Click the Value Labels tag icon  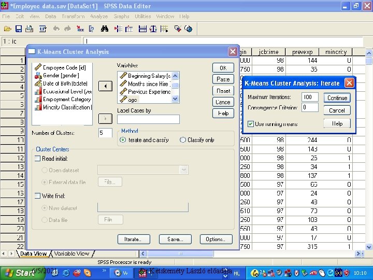click(x=178, y=29)
